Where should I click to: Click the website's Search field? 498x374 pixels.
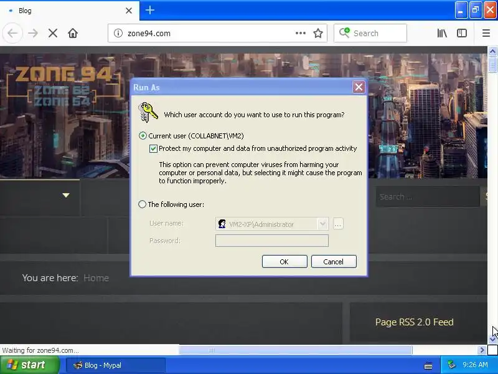point(428,196)
